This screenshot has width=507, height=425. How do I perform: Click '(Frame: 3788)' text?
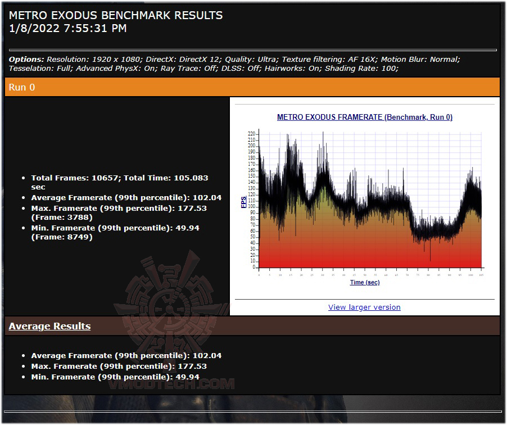62,218
